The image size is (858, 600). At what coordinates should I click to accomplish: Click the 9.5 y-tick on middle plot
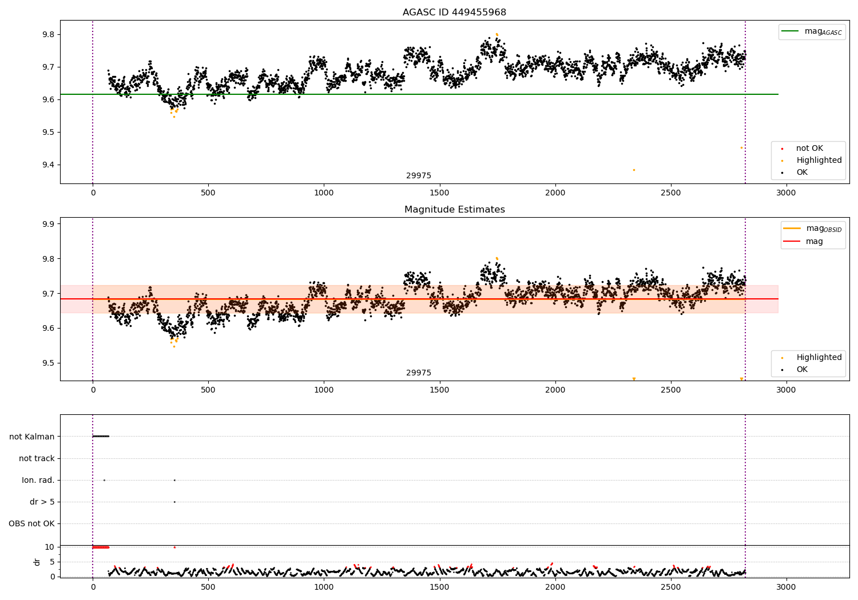tap(48, 363)
